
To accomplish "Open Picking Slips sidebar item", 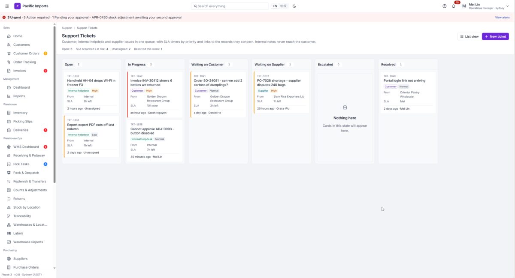I will coord(27,121).
